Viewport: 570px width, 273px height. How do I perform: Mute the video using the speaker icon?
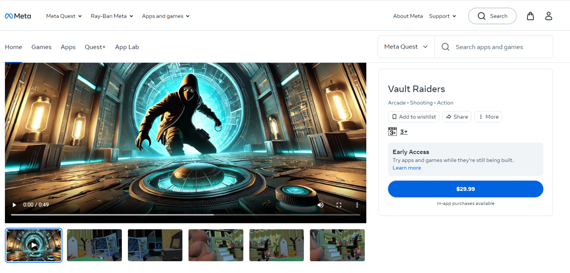point(320,205)
